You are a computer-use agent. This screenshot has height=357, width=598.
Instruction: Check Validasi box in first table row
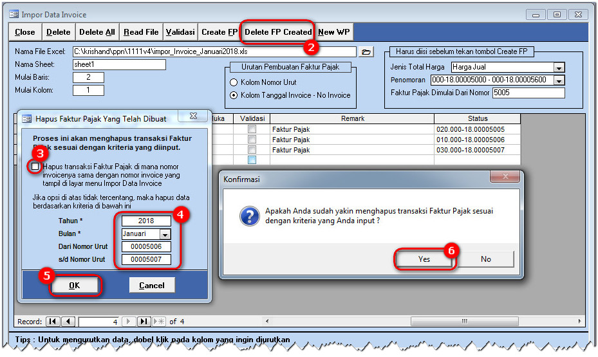(252, 129)
